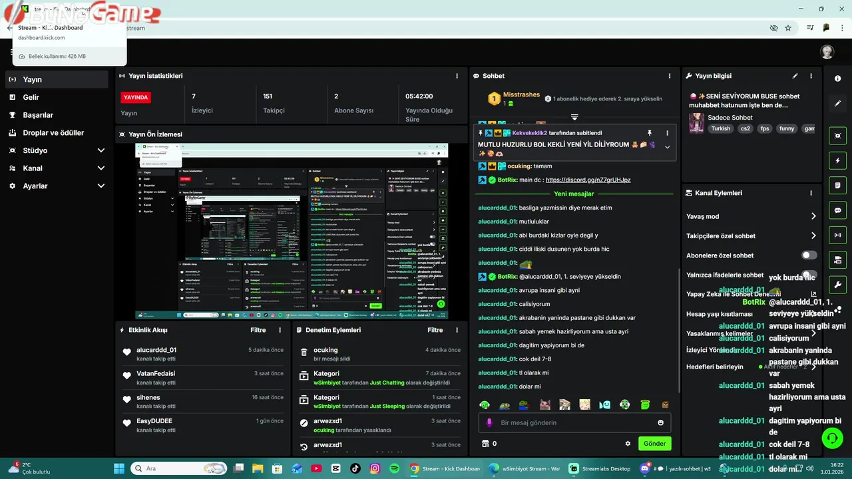Click the Yeni mesajlar divider label
This screenshot has width=852, height=479.
tap(574, 194)
